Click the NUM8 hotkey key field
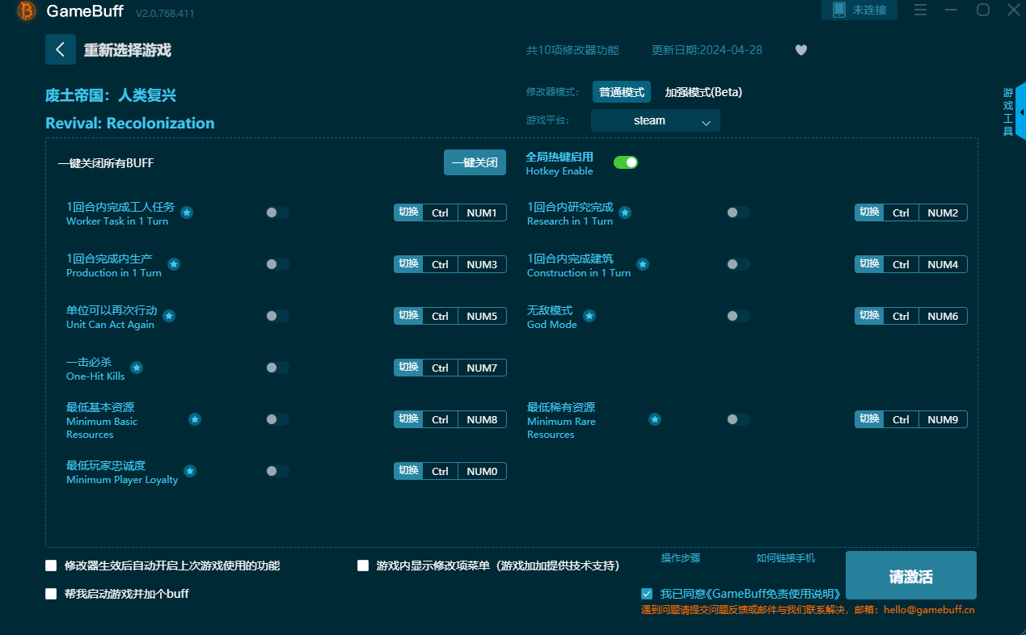The width and height of the screenshot is (1026, 635). 482,419
